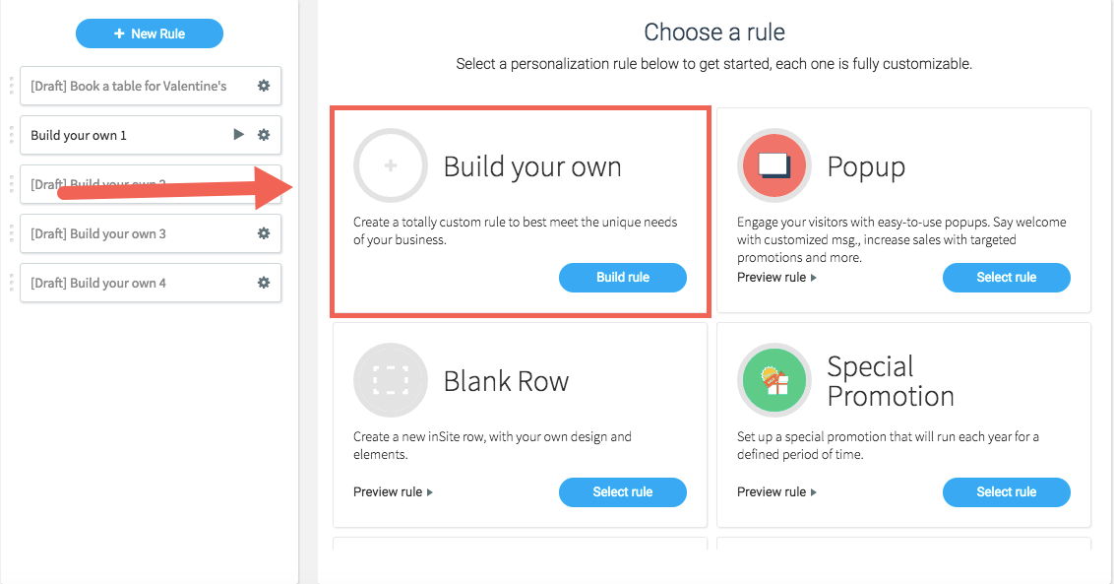Viewport: 1114px width, 584px height.
Task: Expand Preview rule under Popup
Action: pos(776,278)
